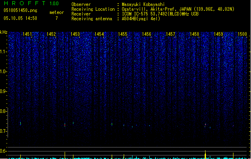
Task: Click the 1458 time marker
Action: (x=194, y=34)
